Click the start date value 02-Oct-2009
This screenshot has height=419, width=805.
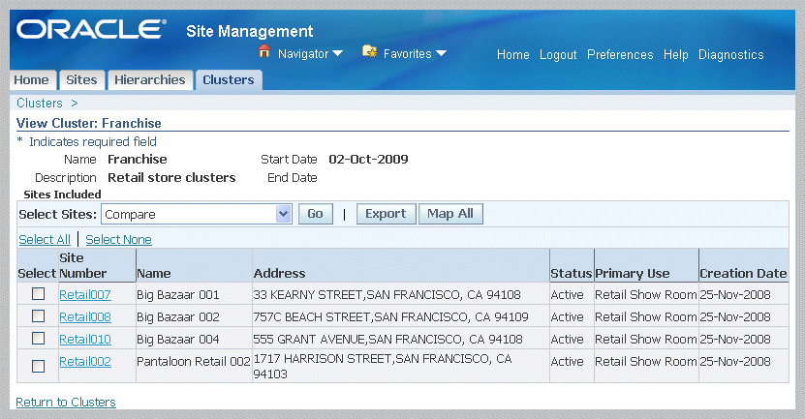click(x=368, y=160)
